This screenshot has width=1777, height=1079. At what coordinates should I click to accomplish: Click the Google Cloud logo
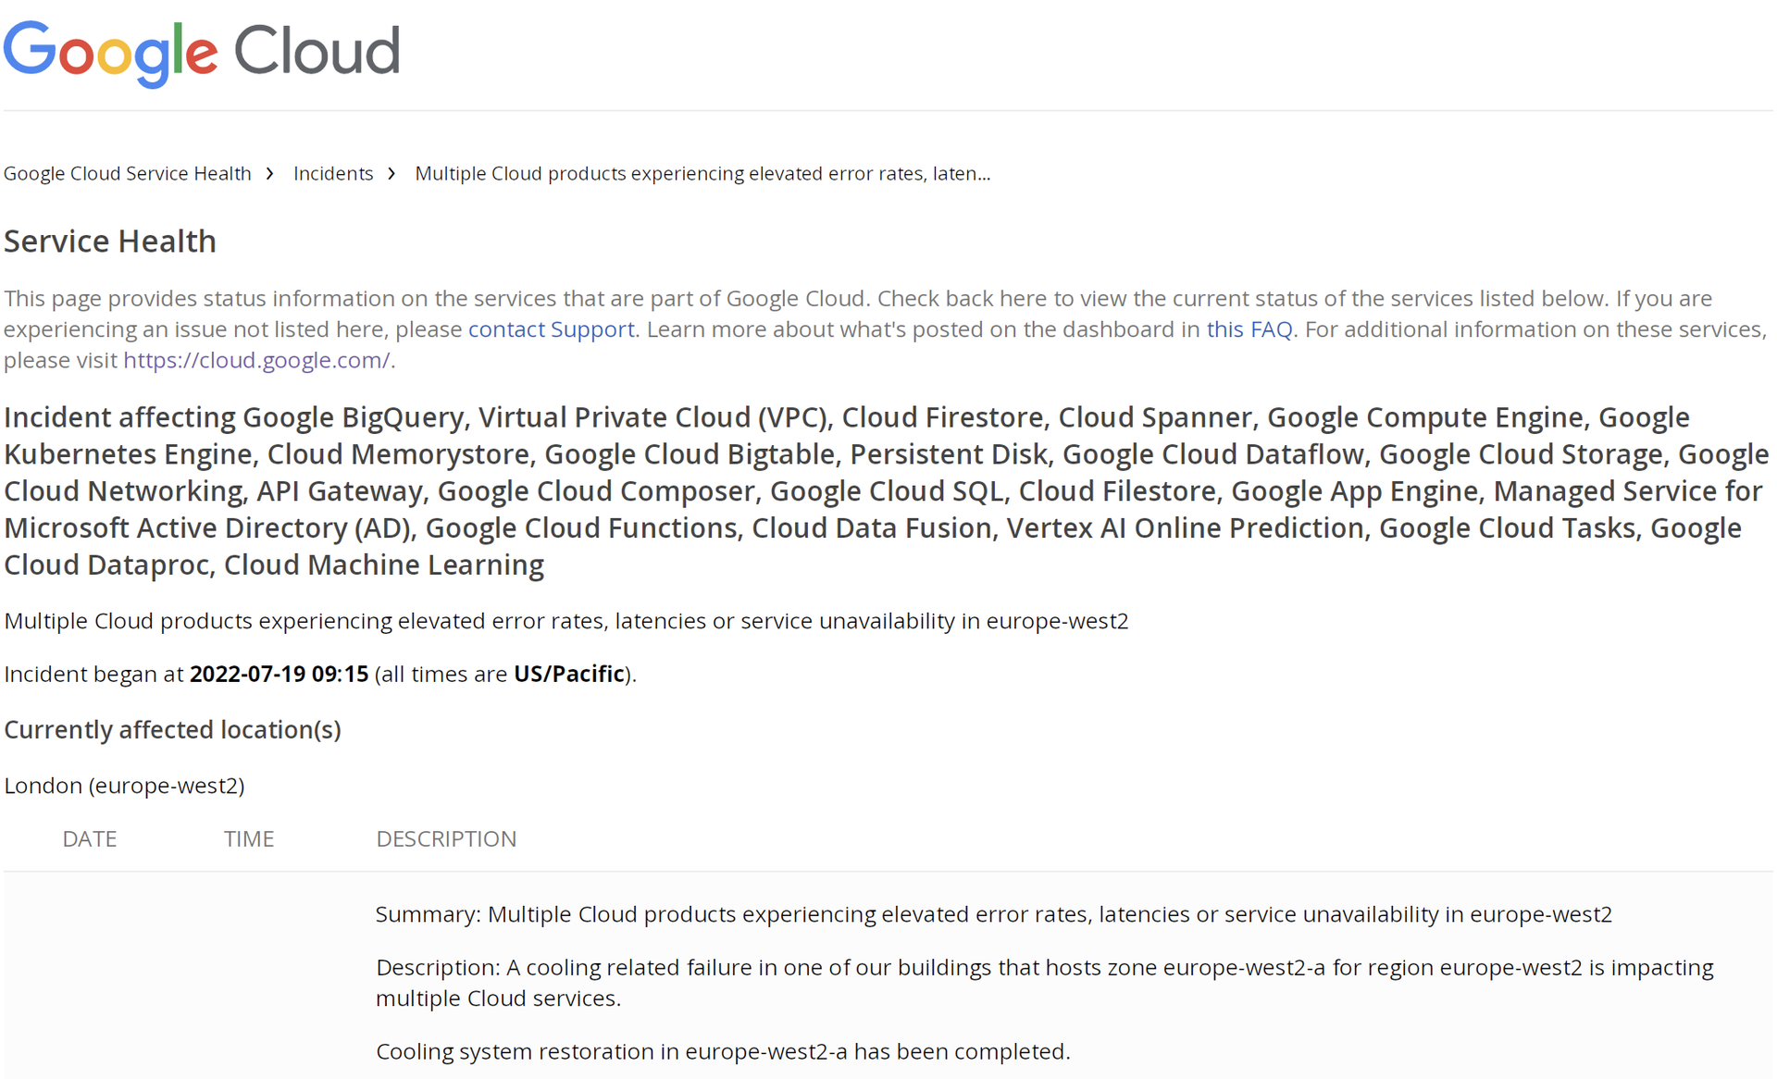pyautogui.click(x=202, y=54)
